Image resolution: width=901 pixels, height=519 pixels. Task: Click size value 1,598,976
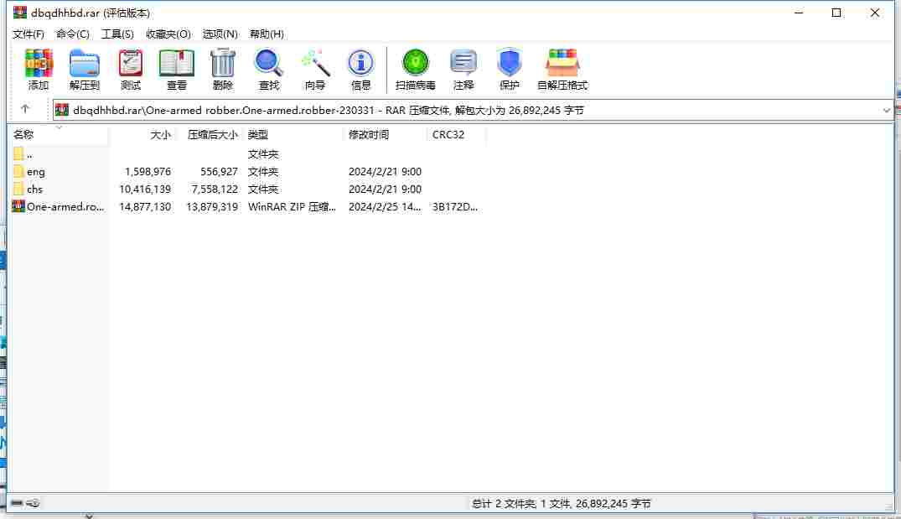148,171
